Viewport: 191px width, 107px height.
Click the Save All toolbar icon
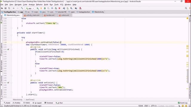click(x=5, y=8)
